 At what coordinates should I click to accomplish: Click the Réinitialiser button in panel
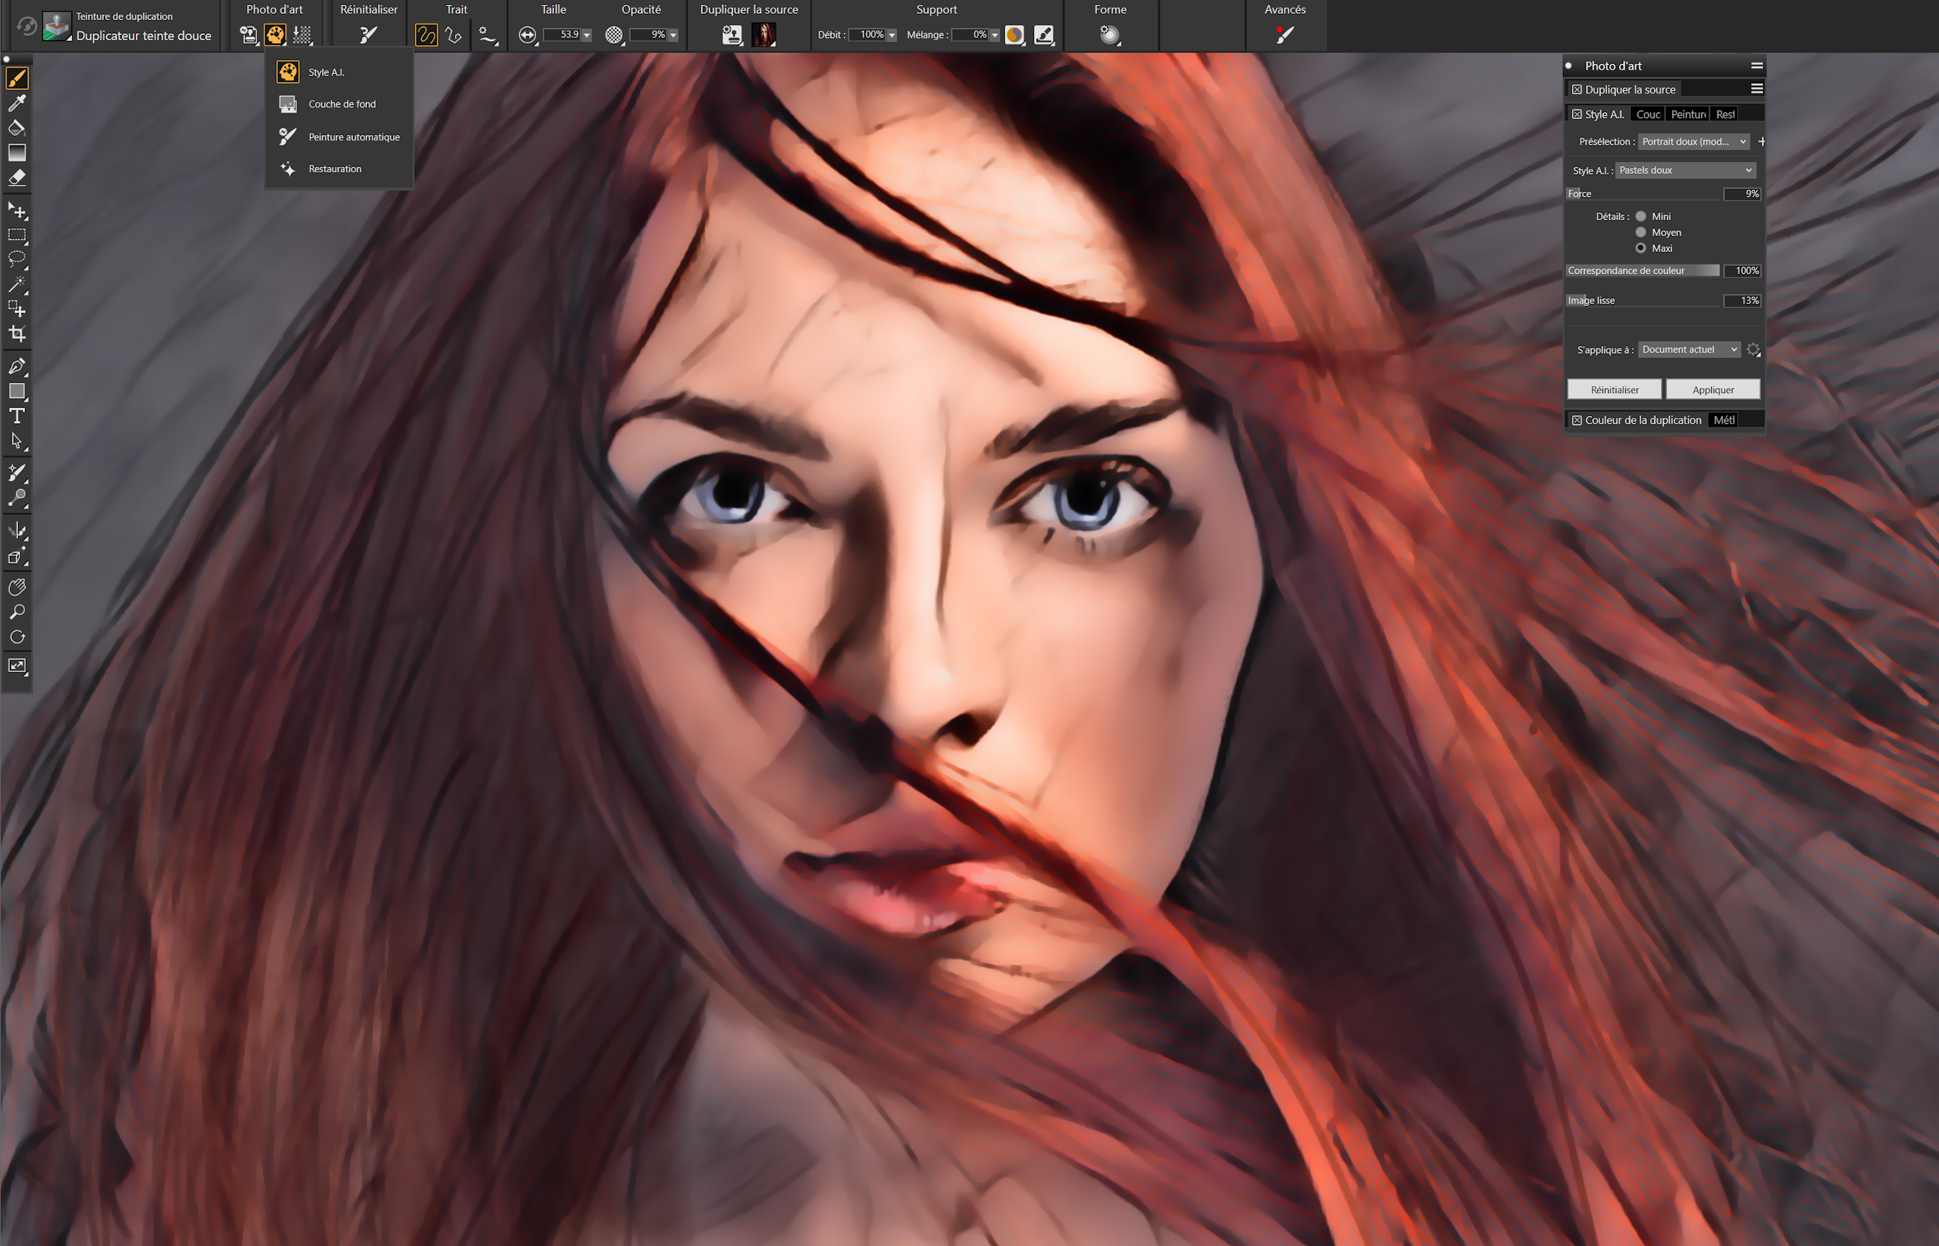(1614, 389)
